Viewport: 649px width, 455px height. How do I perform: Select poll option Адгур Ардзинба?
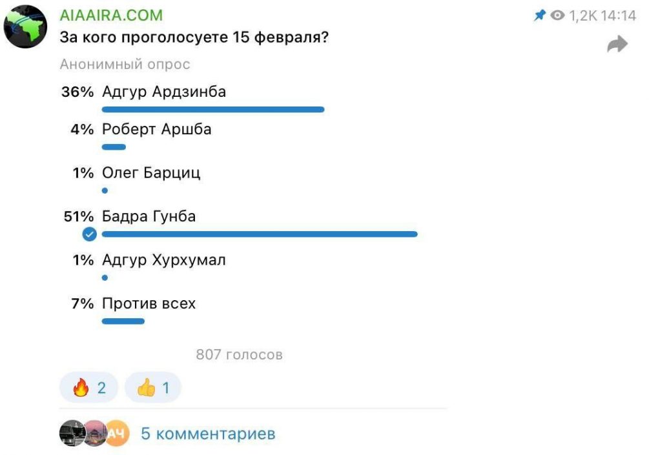[164, 92]
